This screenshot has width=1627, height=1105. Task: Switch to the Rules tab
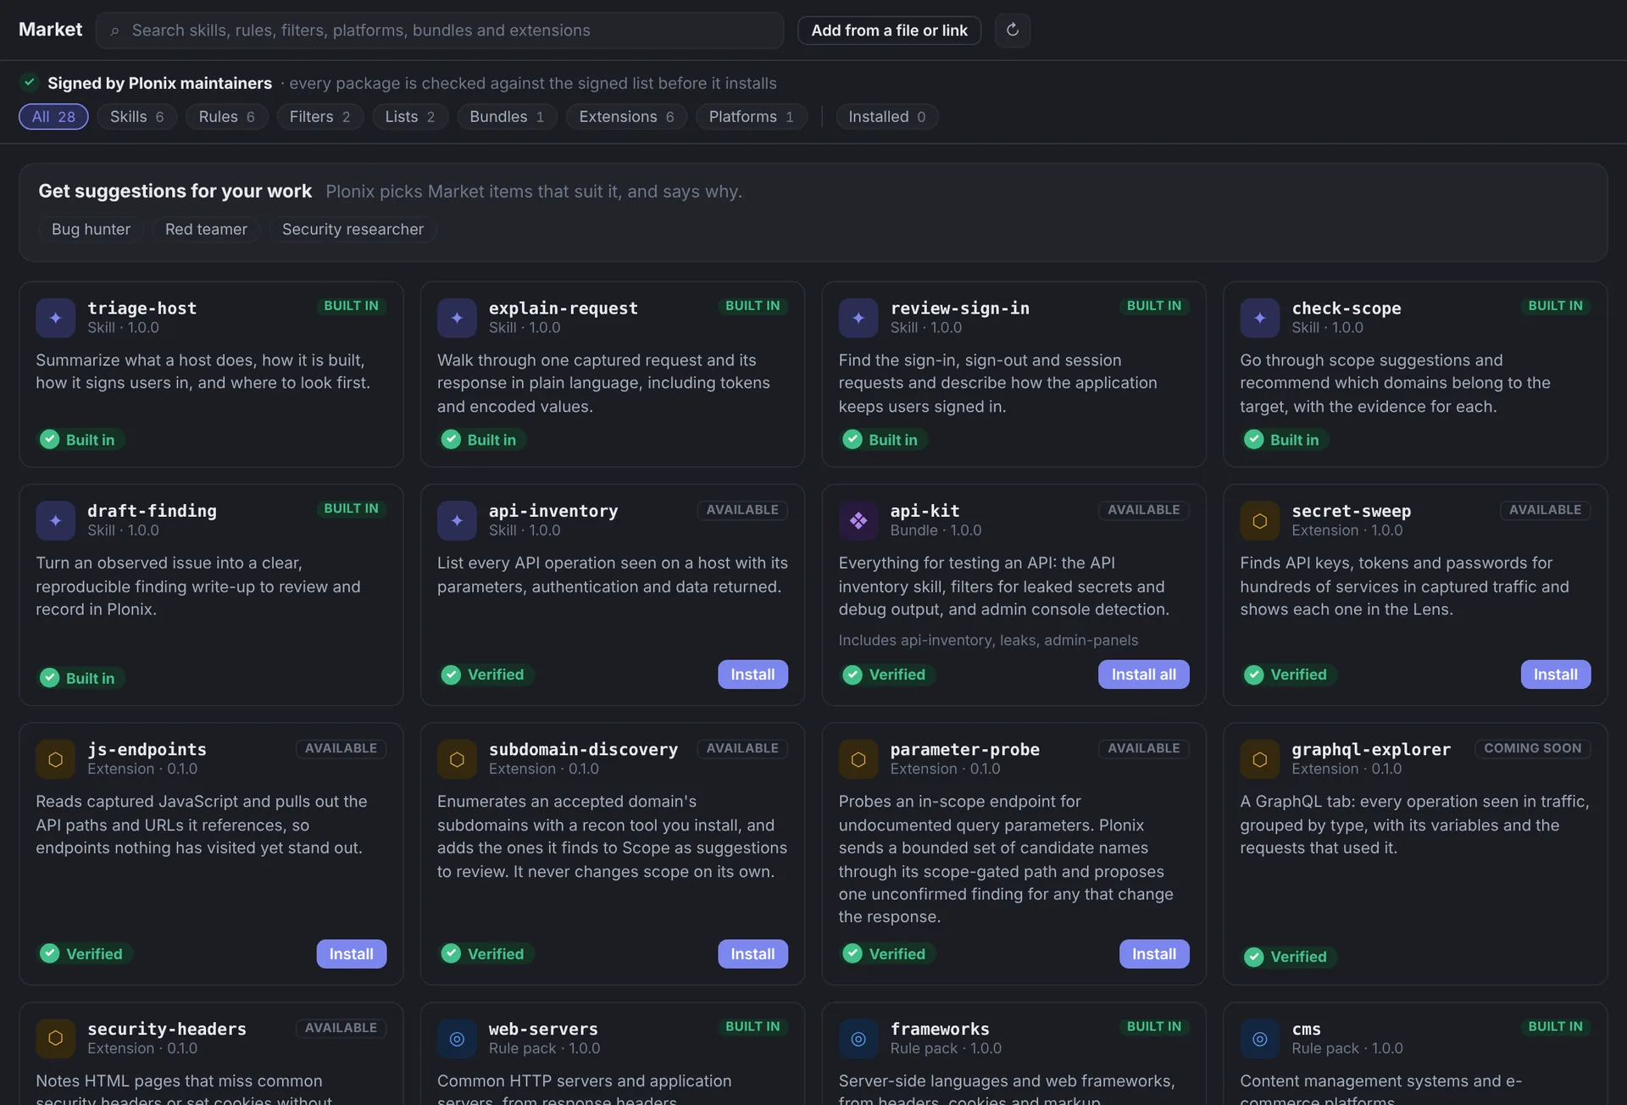coord(227,117)
